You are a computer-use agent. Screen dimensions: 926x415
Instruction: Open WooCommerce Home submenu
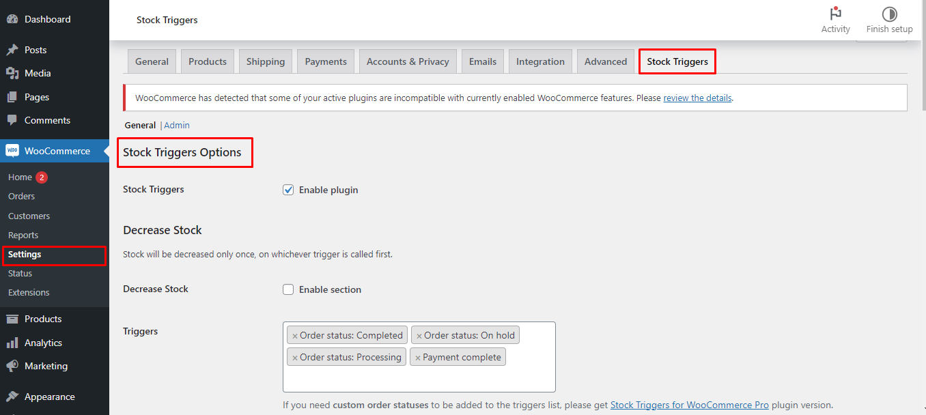[x=20, y=177]
